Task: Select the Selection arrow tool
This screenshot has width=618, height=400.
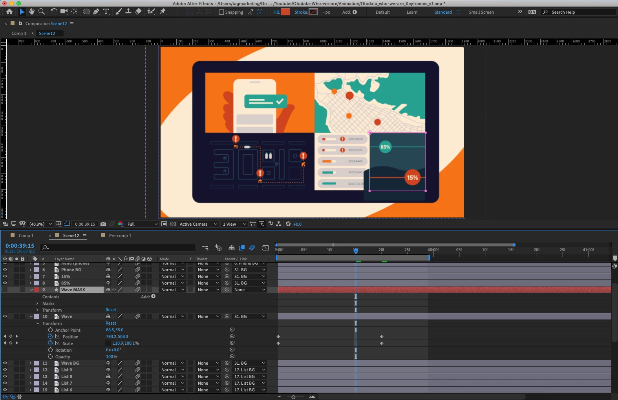Action: click(22, 12)
